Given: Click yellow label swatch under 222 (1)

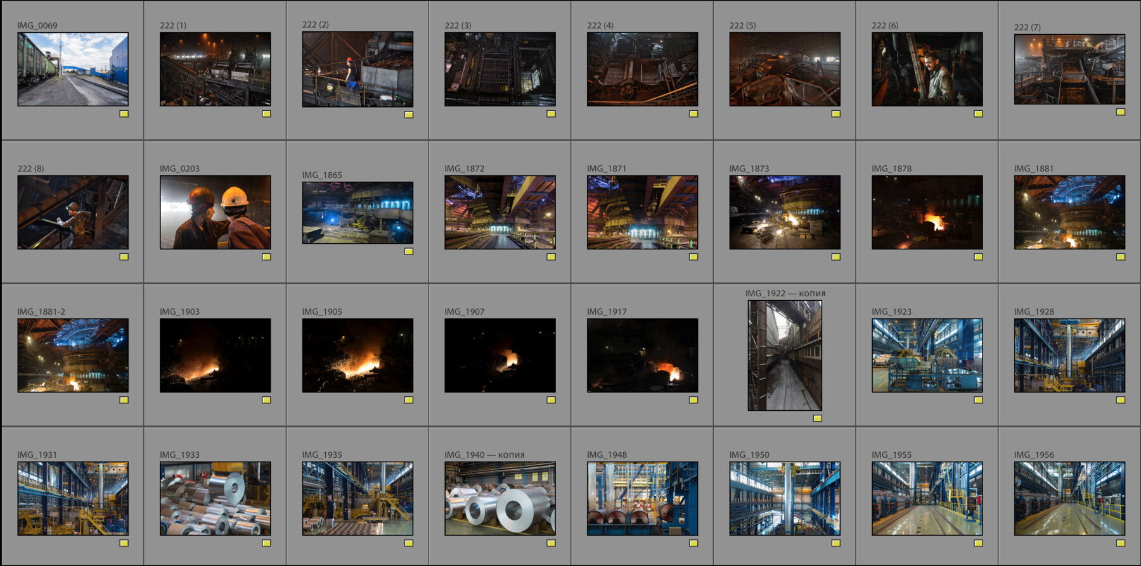Looking at the screenshot, I should [266, 114].
